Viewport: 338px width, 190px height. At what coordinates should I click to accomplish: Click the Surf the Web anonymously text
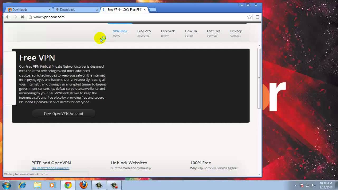click(131, 168)
